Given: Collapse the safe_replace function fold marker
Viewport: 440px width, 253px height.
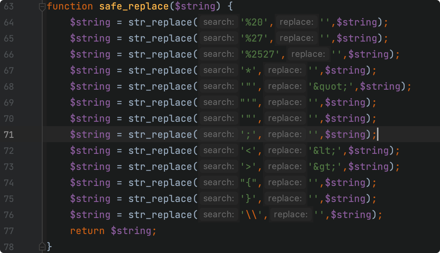Looking at the screenshot, I should (42, 7).
